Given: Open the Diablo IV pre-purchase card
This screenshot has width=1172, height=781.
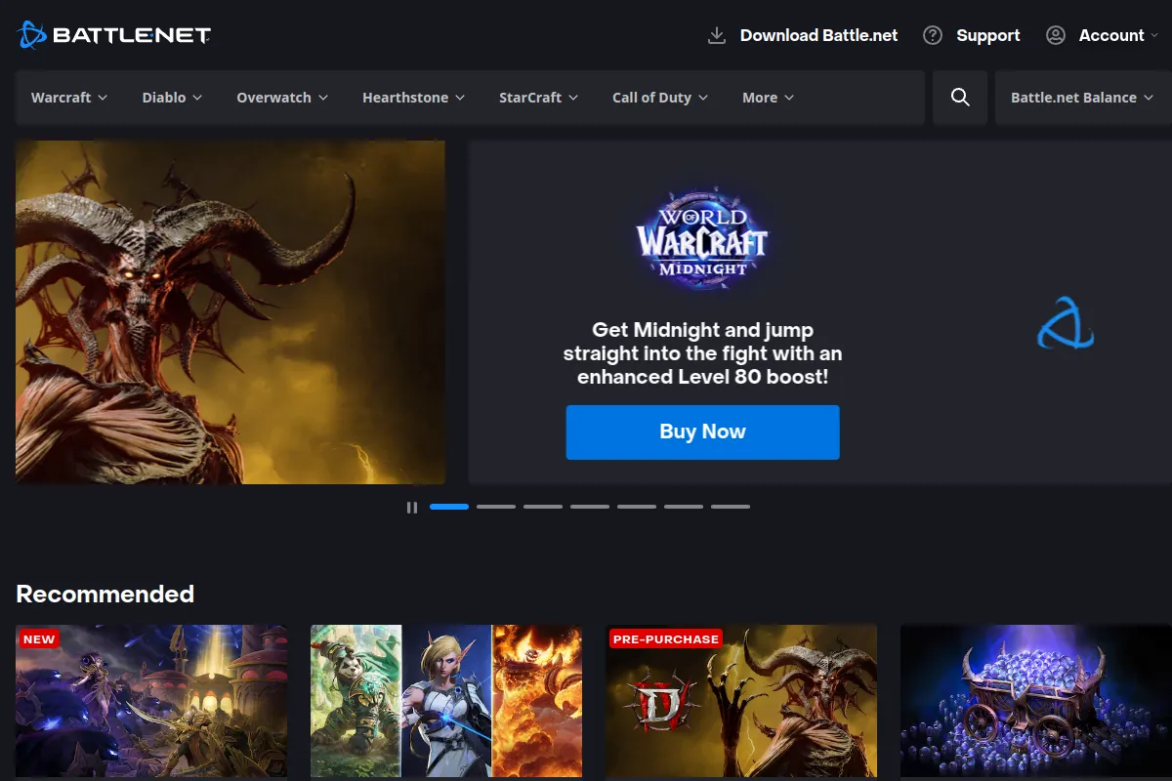Looking at the screenshot, I should click(740, 701).
